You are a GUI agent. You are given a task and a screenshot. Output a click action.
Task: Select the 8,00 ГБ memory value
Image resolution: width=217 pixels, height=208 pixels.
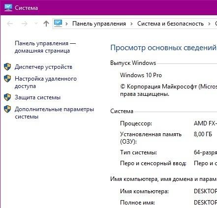(203, 134)
